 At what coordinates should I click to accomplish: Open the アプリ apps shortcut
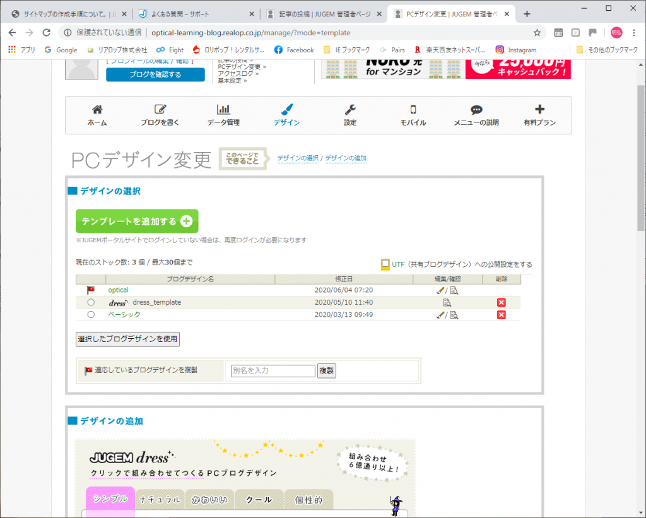click(22, 50)
